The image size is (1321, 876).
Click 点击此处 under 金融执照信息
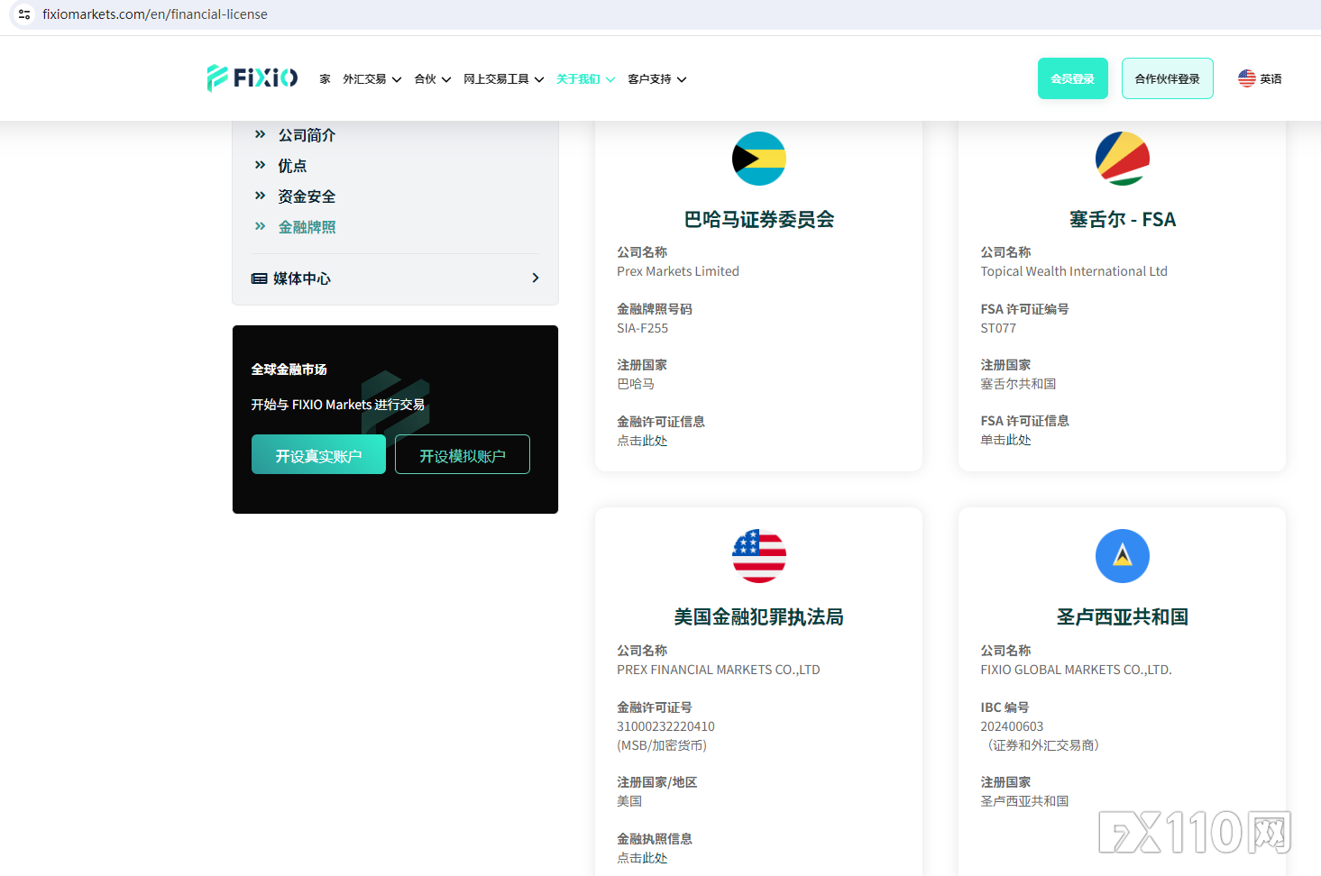point(642,858)
